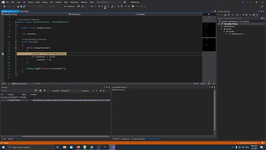
Task: Open the Build menu
Action: coord(38,2)
